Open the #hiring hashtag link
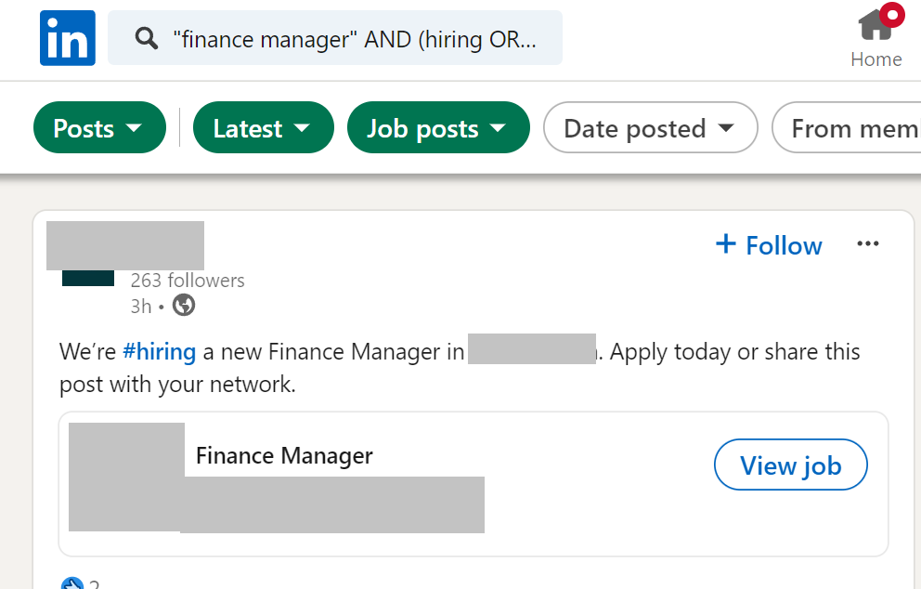The height and width of the screenshot is (589, 921). (x=159, y=351)
